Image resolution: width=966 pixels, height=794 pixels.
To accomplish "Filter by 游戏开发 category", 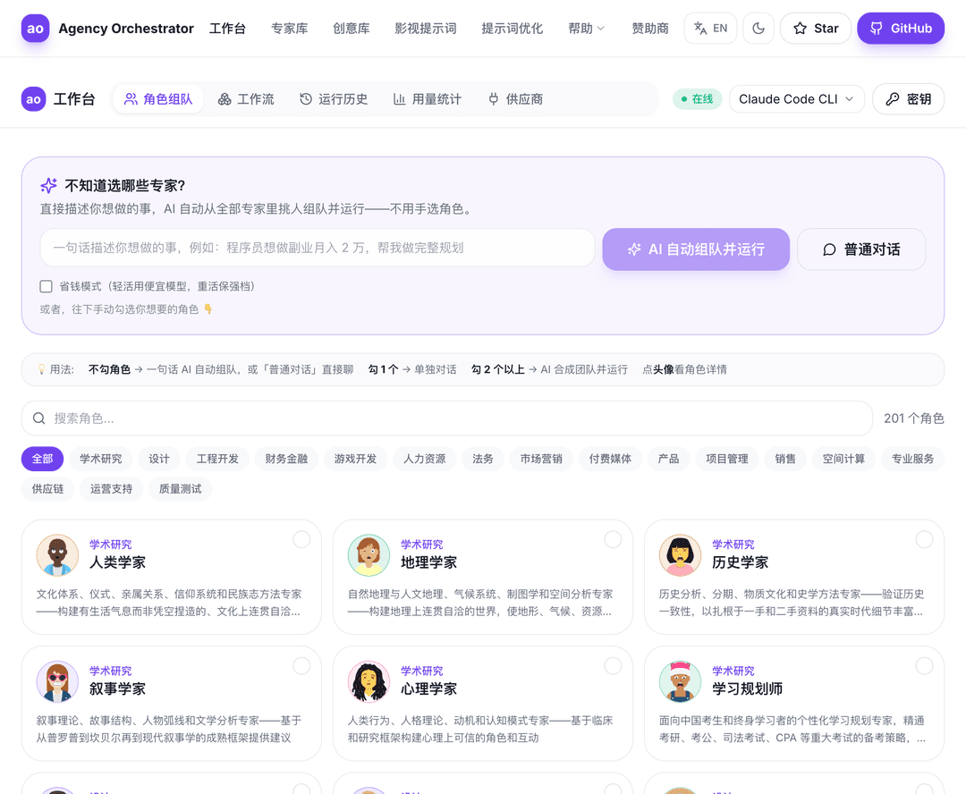I will click(355, 459).
